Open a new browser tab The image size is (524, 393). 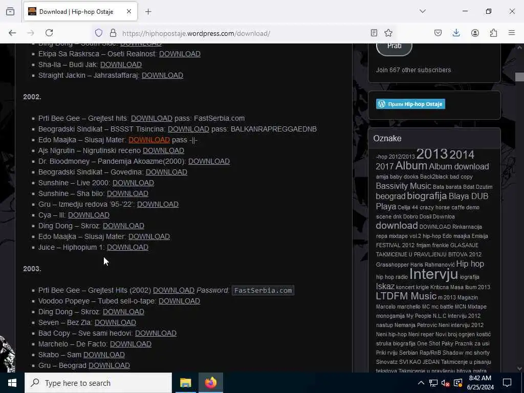point(148,12)
